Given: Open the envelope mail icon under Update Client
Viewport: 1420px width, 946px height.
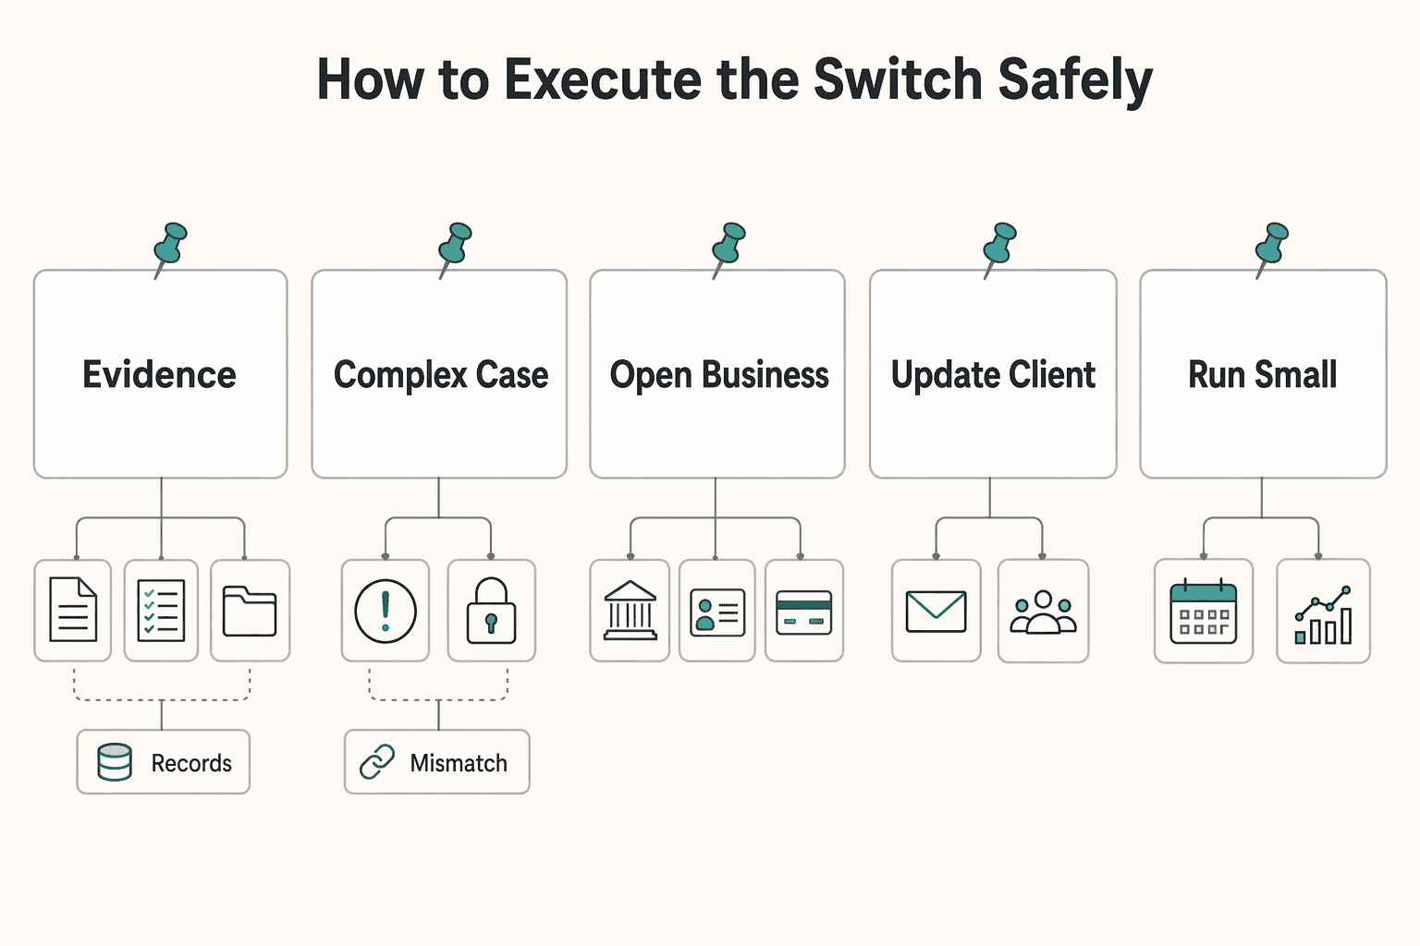Looking at the screenshot, I should pyautogui.click(x=936, y=612).
